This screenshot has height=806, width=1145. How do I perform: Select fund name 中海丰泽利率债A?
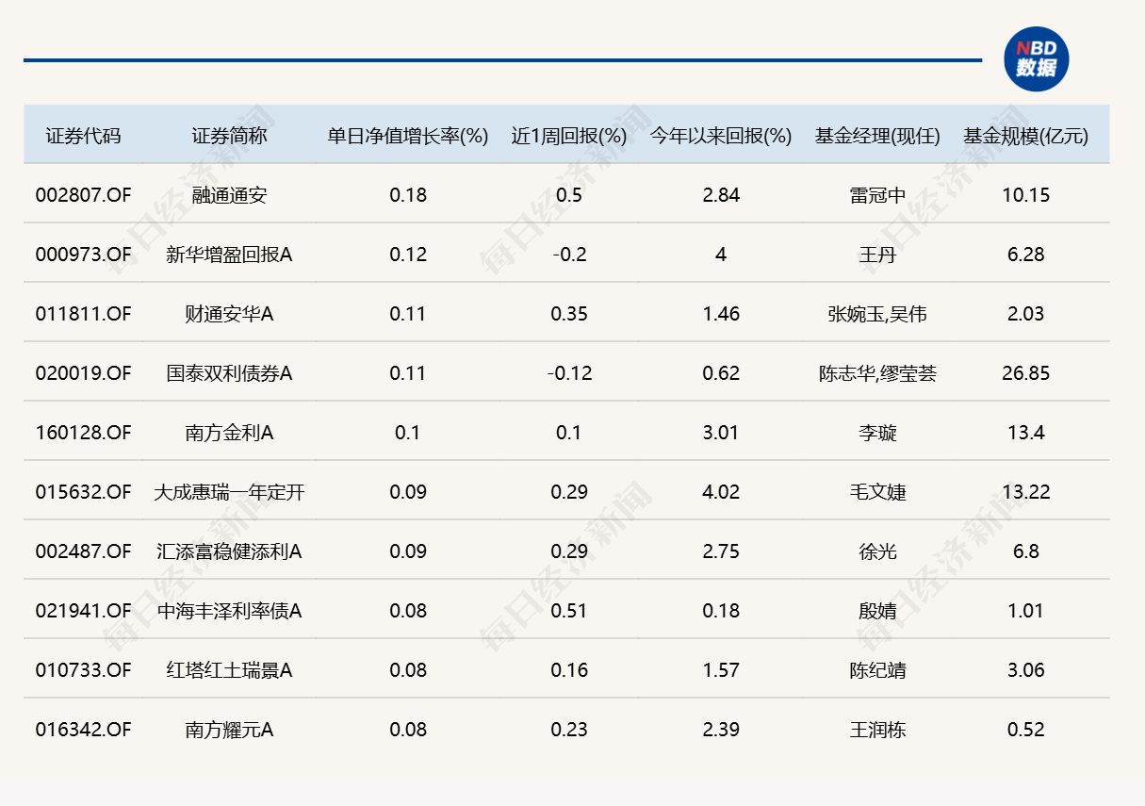point(229,611)
